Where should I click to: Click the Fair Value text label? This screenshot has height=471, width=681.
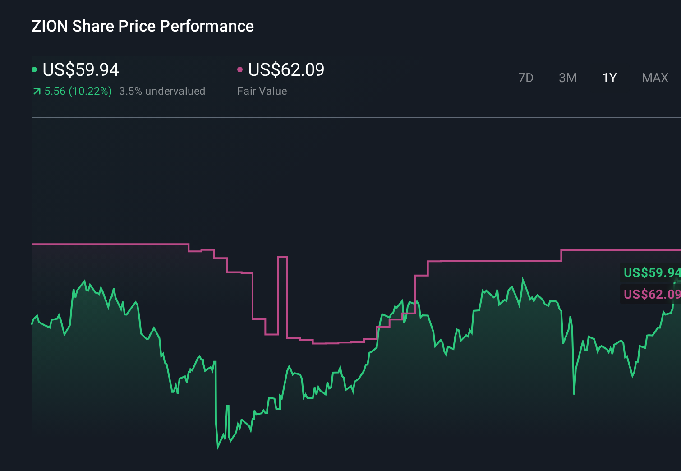[262, 91]
